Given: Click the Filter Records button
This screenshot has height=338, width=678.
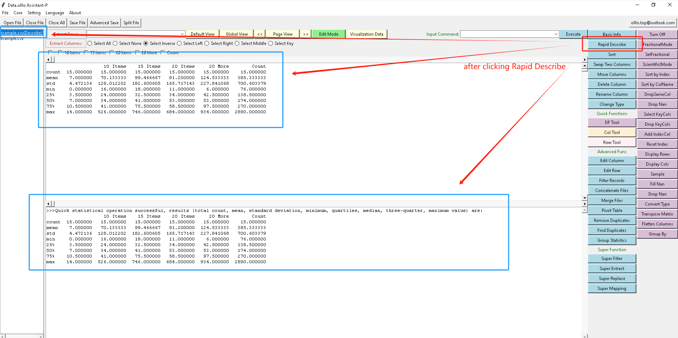Looking at the screenshot, I should point(612,181).
